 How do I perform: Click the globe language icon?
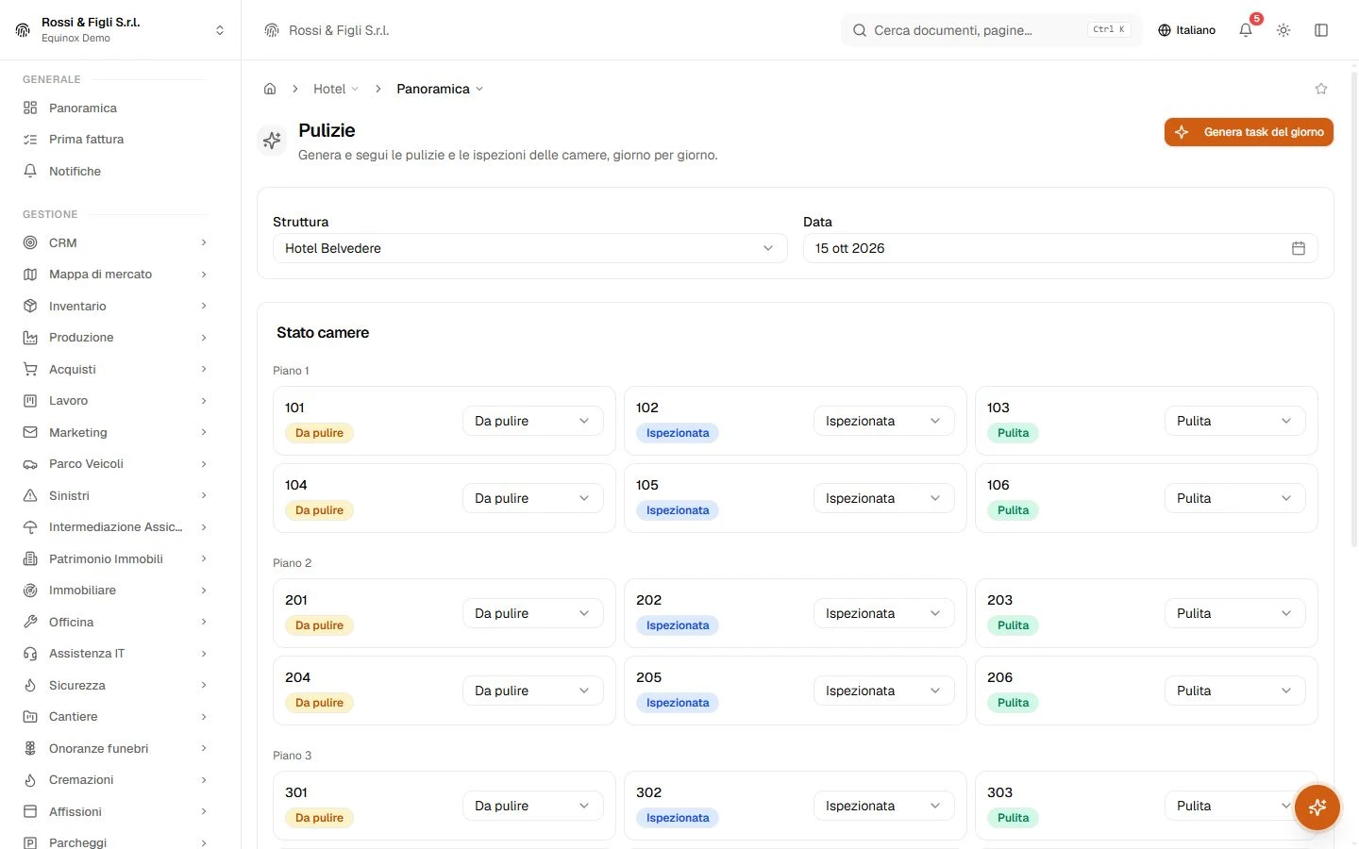coord(1165,30)
